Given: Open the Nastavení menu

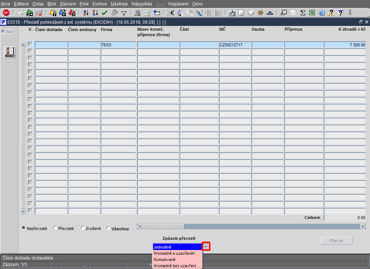Looking at the screenshot, I should [x=178, y=4].
